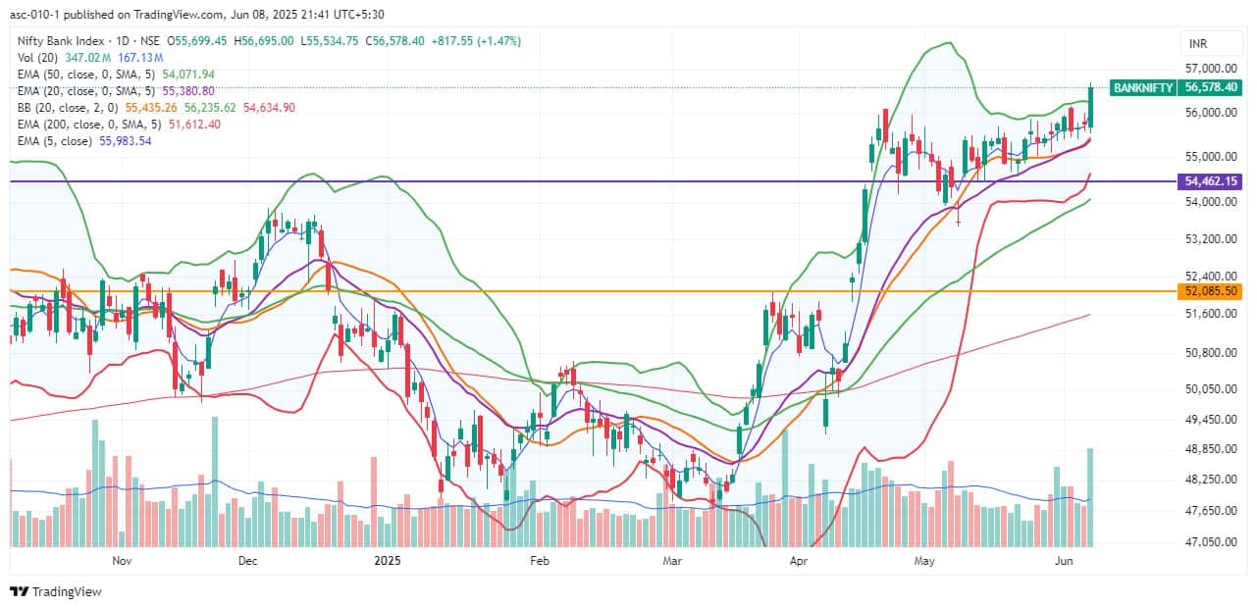Click the 2025 label on time axis
This screenshot has width=1257, height=609.
click(389, 561)
